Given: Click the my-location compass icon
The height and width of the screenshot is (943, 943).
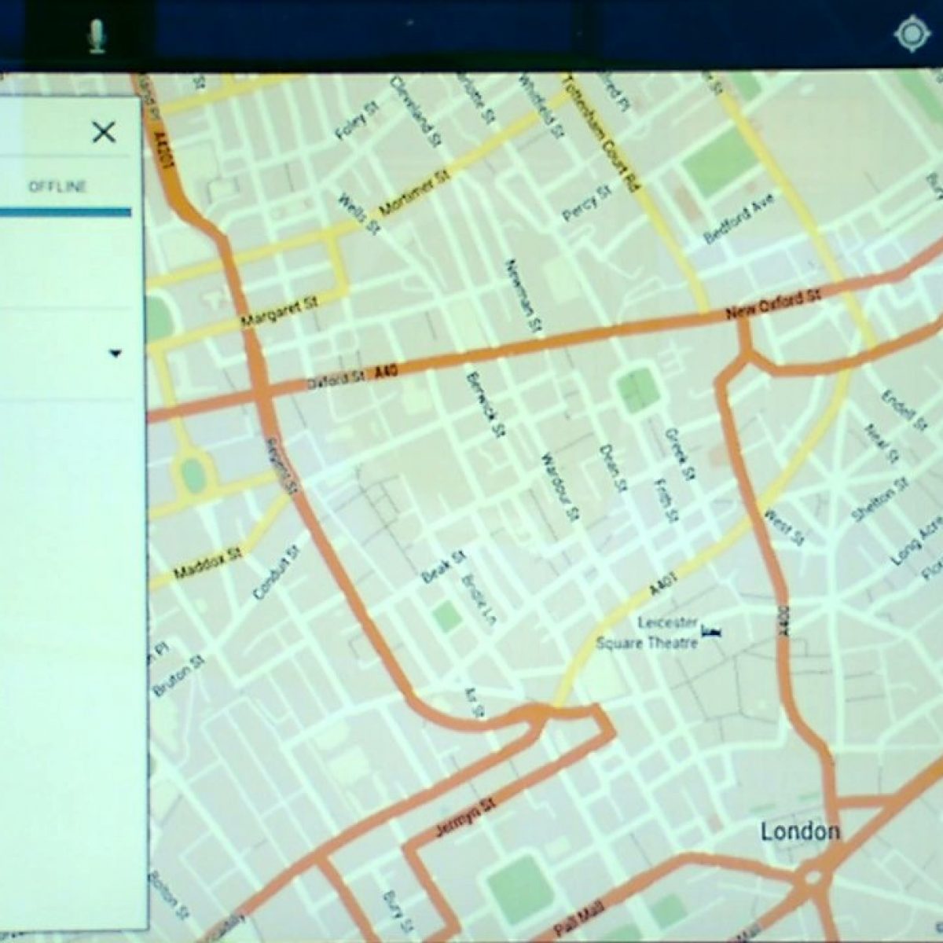Looking at the screenshot, I should (911, 35).
